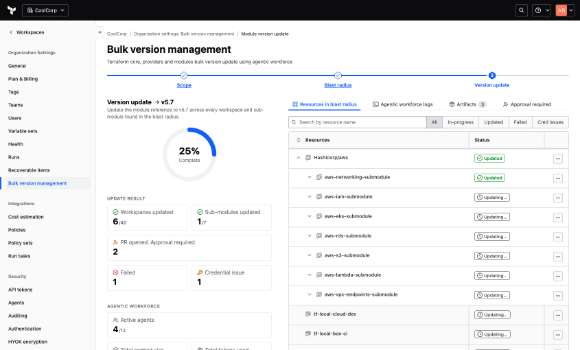Open API tokens security settings
The image size is (580, 350).
tap(21, 290)
